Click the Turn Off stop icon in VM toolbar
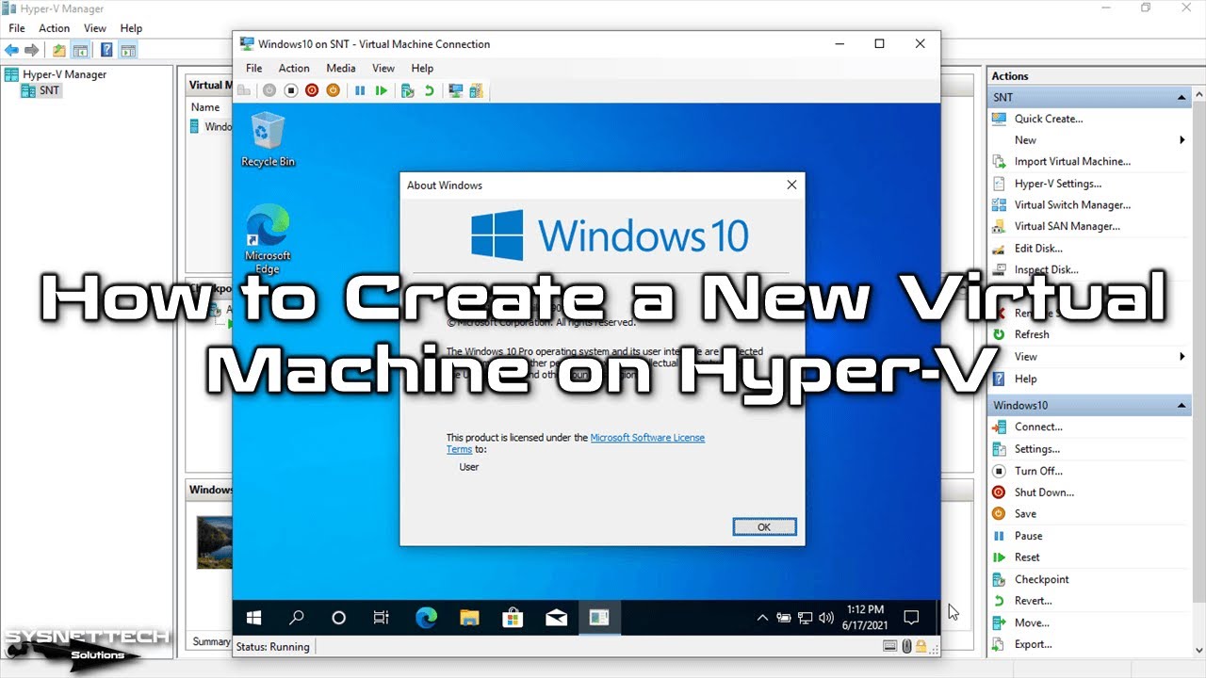 (291, 90)
